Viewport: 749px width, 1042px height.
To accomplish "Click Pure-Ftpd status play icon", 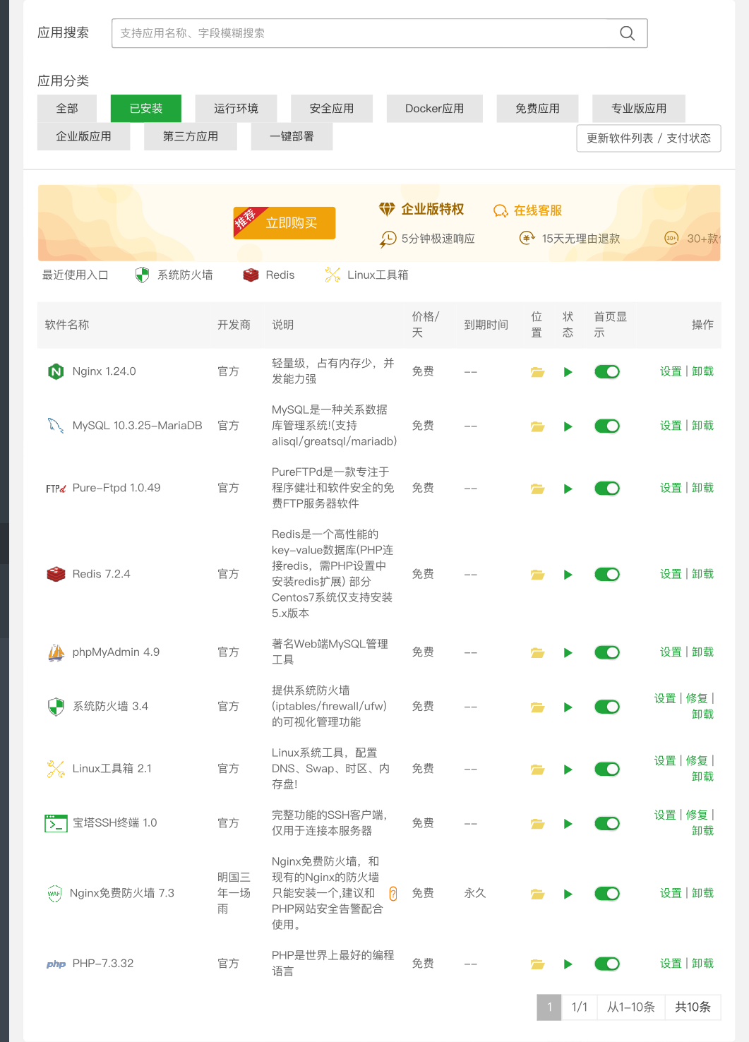I will pyautogui.click(x=568, y=489).
